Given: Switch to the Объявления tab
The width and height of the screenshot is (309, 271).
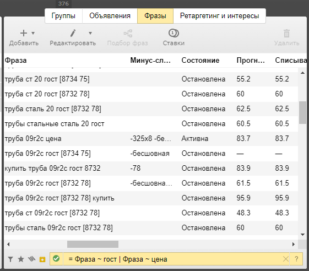Looking at the screenshot, I should coord(110,16).
